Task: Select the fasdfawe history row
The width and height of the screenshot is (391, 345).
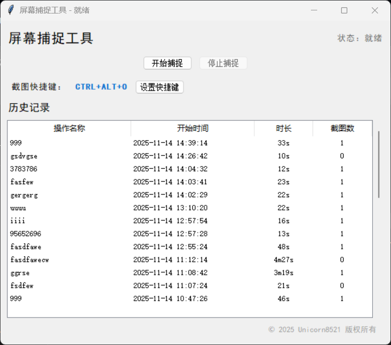Action: click(x=190, y=246)
